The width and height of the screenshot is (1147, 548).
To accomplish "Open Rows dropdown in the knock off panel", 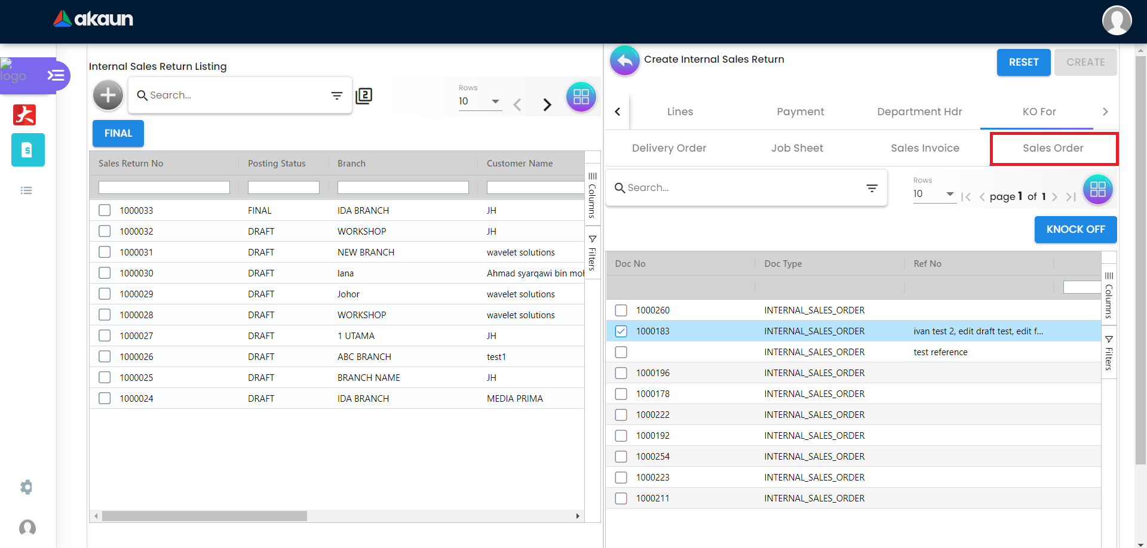I will tap(934, 194).
